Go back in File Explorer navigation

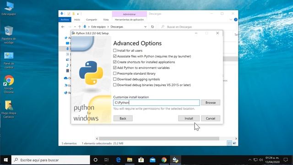[63, 27]
